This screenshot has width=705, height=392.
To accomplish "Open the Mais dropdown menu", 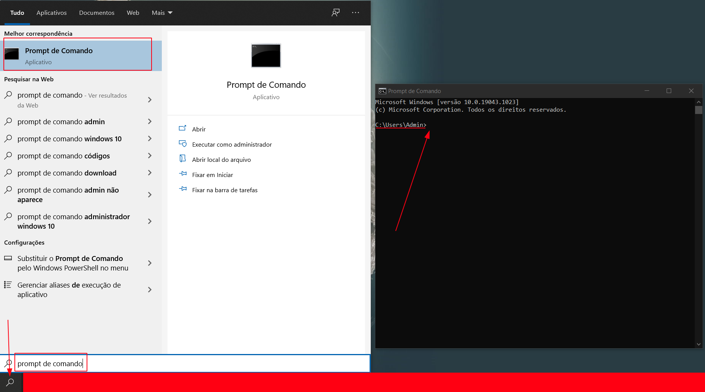I will pyautogui.click(x=162, y=13).
